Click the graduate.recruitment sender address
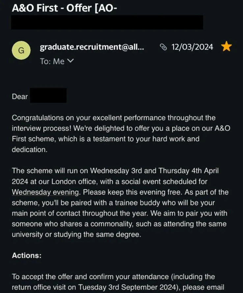 tap(92, 47)
